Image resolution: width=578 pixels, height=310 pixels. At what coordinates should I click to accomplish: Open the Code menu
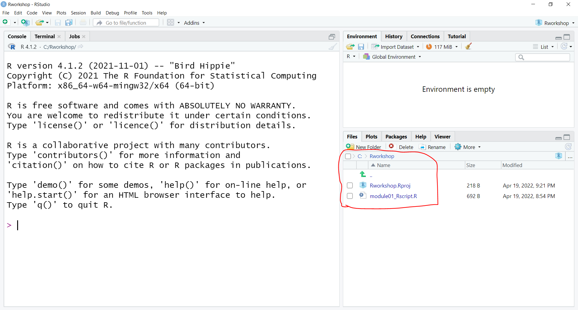32,13
